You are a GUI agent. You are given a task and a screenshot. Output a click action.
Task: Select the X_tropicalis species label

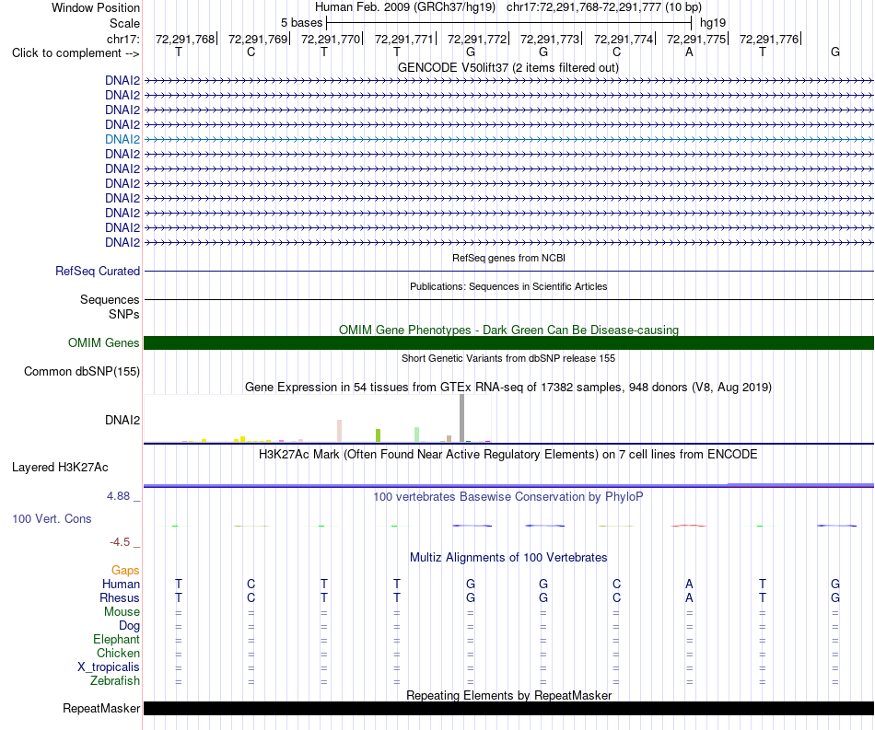(x=109, y=667)
